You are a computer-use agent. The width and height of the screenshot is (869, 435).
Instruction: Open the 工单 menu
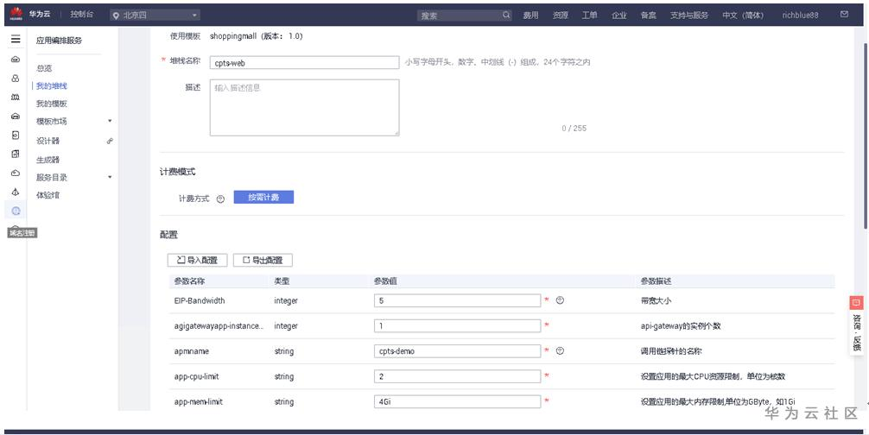[589, 16]
